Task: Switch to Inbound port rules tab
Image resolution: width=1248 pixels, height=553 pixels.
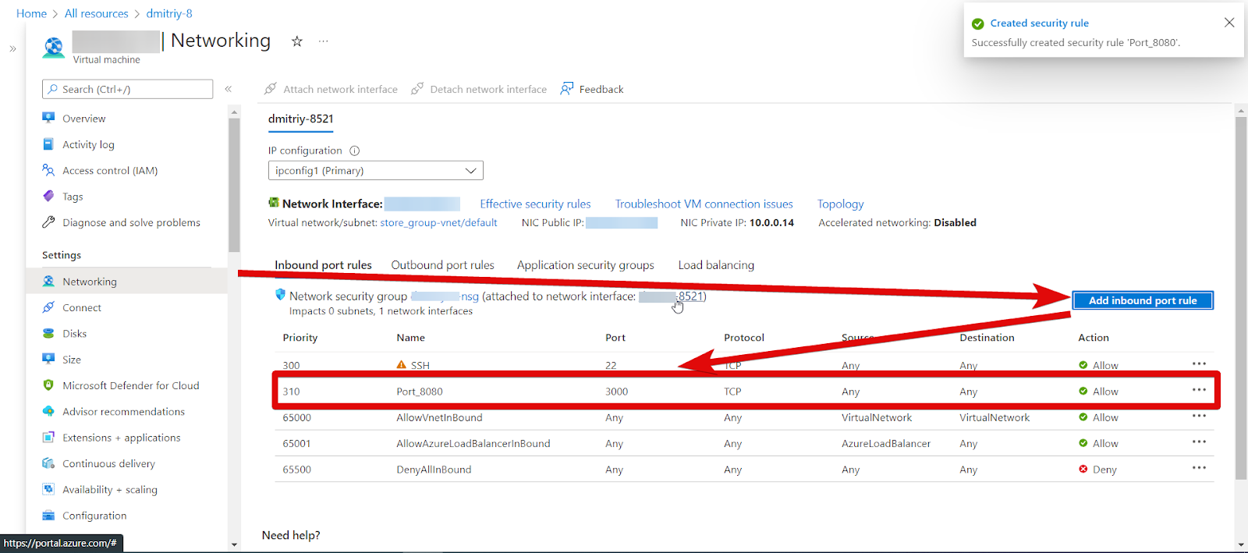Action: [x=323, y=265]
